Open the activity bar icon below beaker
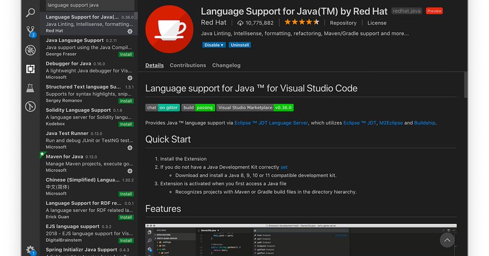 (30, 107)
